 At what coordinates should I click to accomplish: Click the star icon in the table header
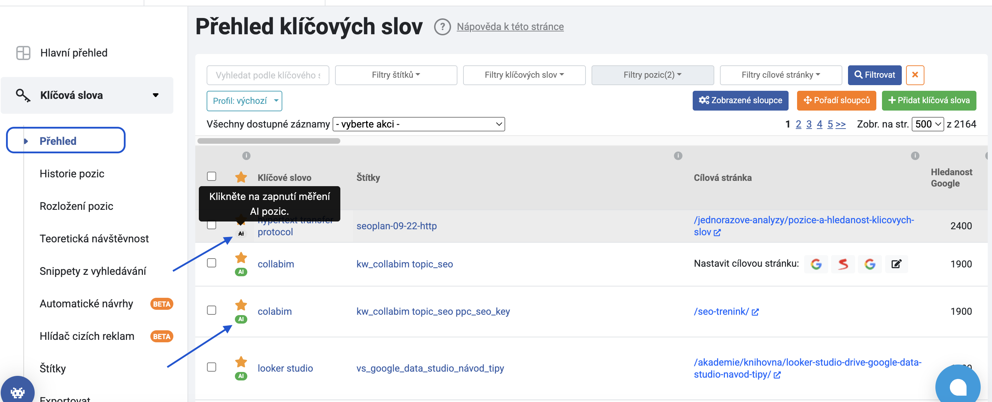point(241,177)
